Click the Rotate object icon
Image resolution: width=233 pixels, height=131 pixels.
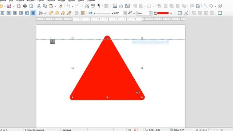(x=180, y=13)
